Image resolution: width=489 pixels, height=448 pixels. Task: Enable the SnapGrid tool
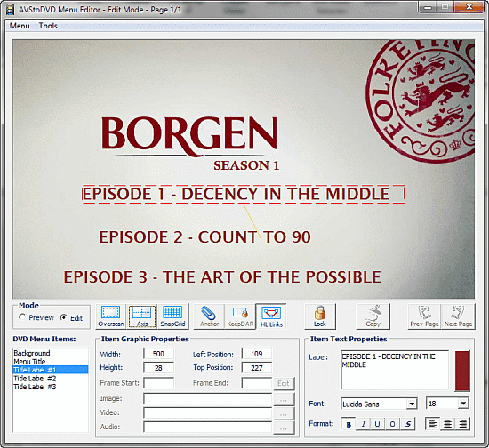[172, 316]
